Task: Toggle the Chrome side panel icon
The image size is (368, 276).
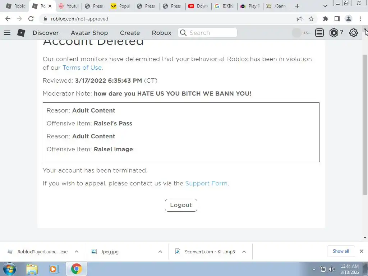Action: [337, 19]
